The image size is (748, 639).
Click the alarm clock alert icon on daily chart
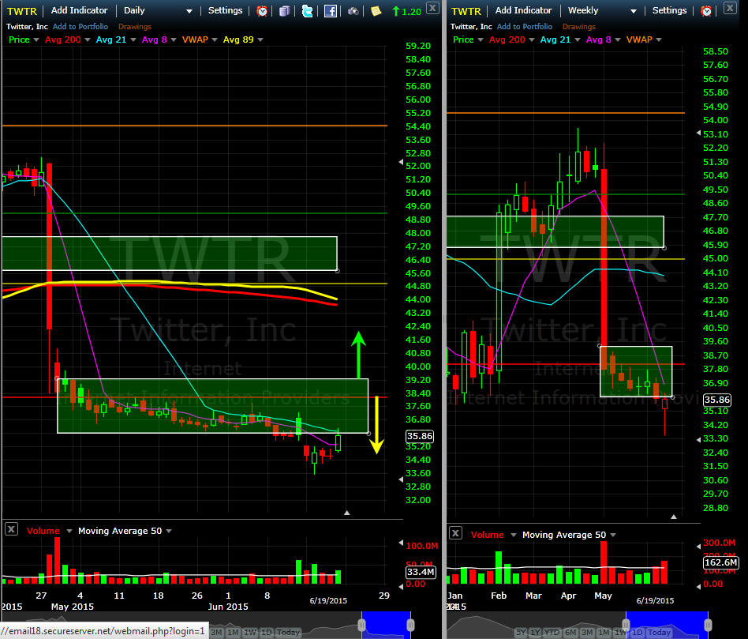pos(262,11)
